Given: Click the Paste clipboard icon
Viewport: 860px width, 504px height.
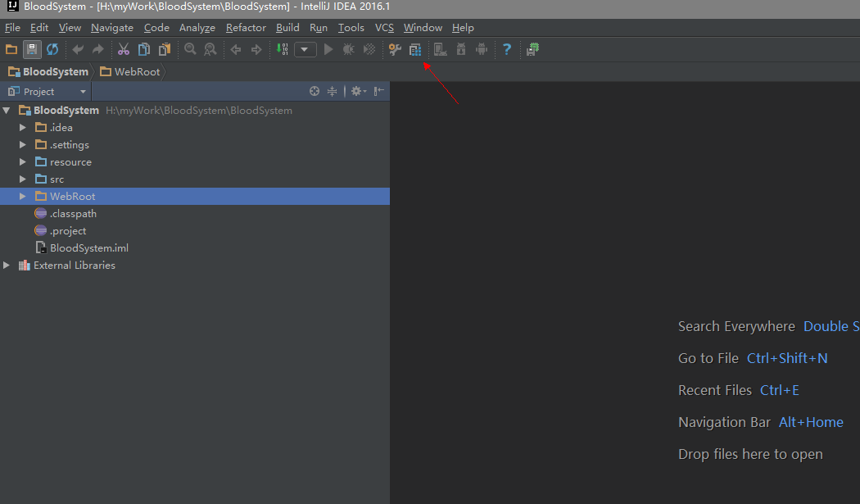Looking at the screenshot, I should 165,49.
